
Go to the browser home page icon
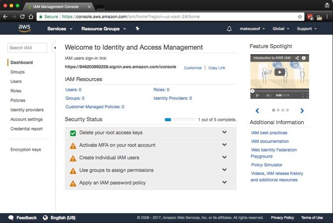[x=31, y=16]
